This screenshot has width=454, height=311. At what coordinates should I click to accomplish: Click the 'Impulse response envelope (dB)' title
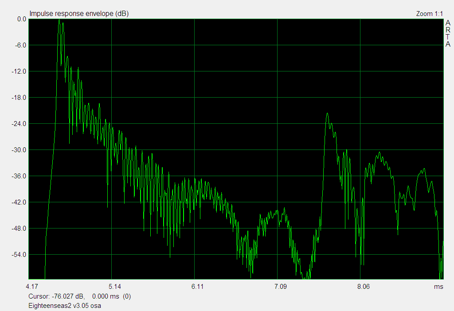coord(79,14)
